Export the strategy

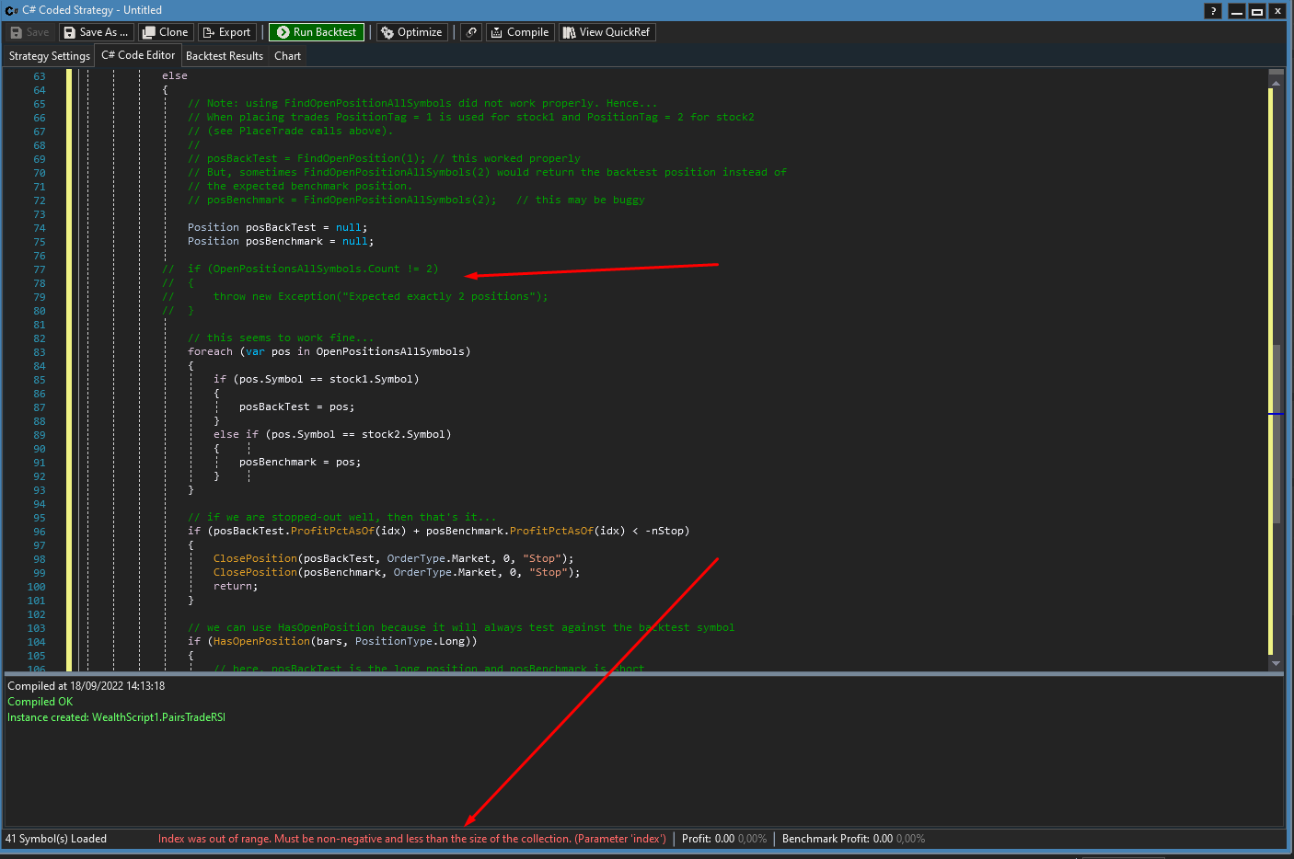coord(226,32)
